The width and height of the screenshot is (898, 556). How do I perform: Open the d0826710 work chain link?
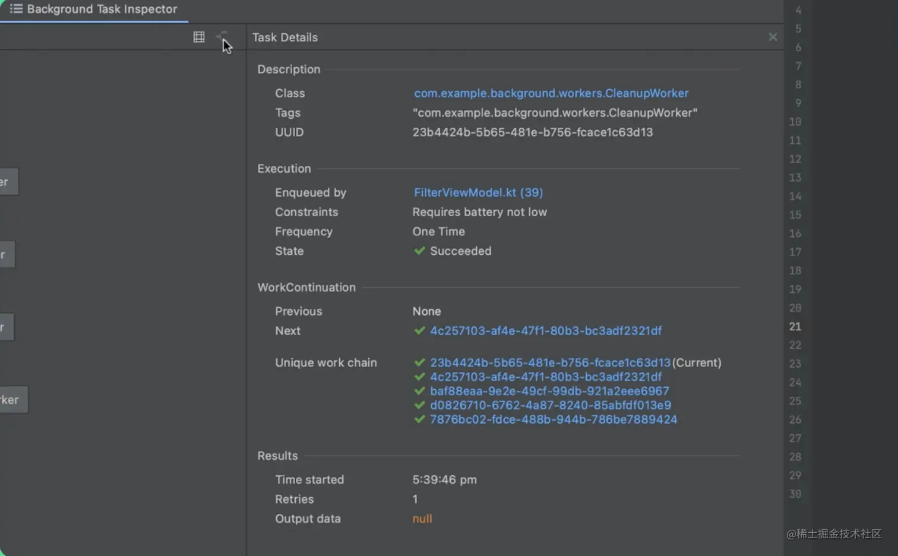[550, 406]
